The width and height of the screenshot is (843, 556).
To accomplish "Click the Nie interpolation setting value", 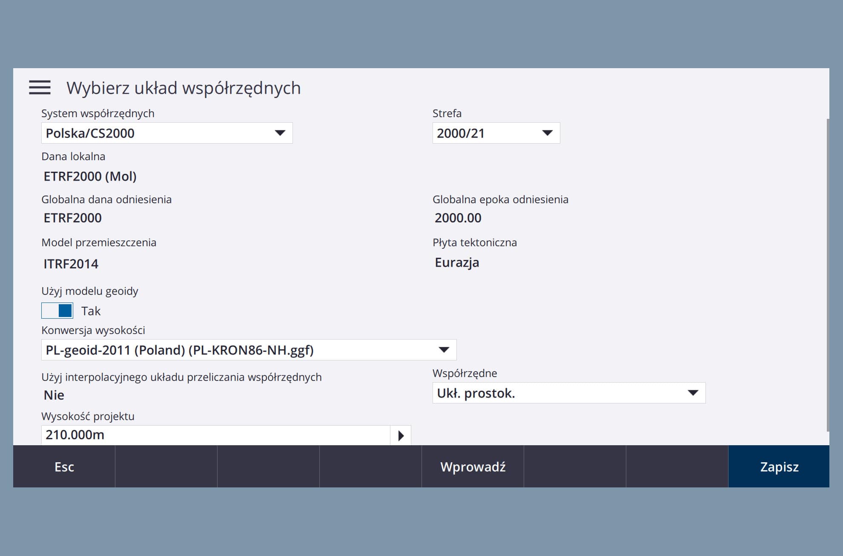I will tap(54, 395).
